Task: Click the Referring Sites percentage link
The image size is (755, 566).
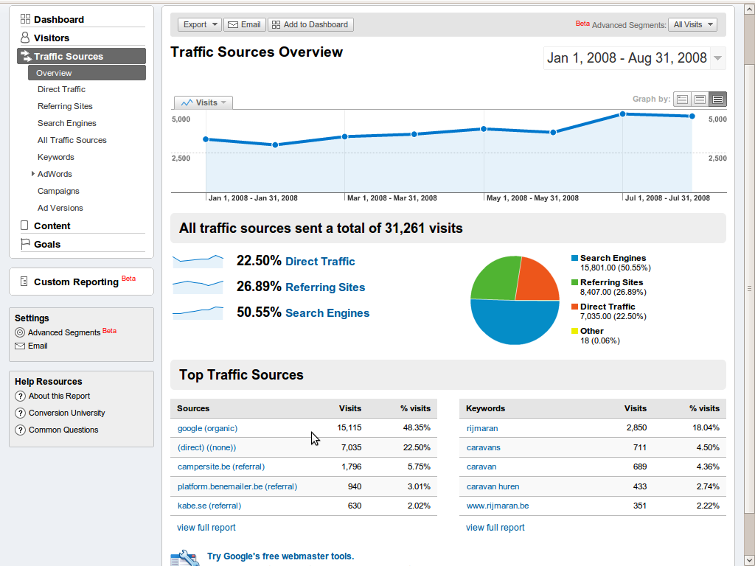Action: click(x=325, y=287)
